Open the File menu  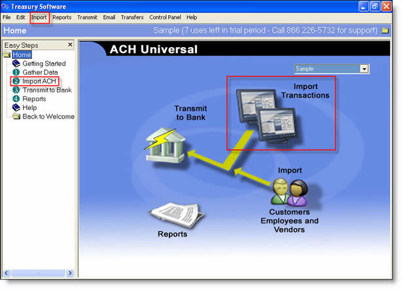click(7, 18)
